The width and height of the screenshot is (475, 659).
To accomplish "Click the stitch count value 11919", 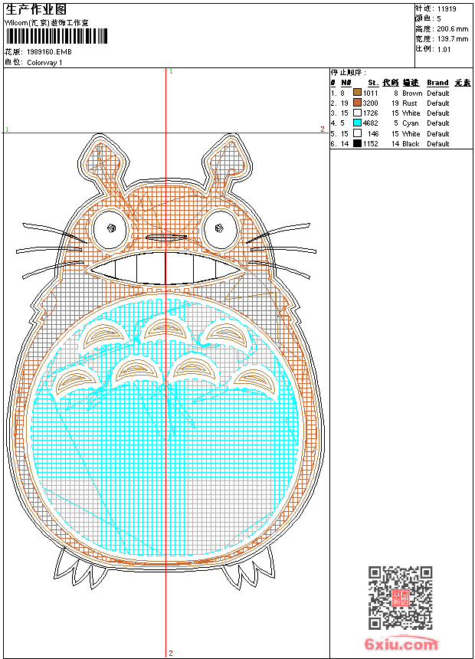I will tap(447, 9).
